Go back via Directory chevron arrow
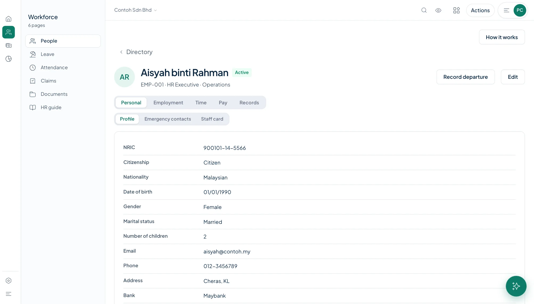534x304 pixels. point(121,52)
